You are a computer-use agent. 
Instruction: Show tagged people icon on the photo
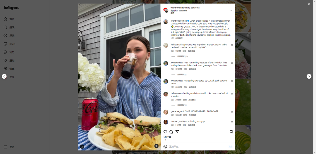[82, 147]
